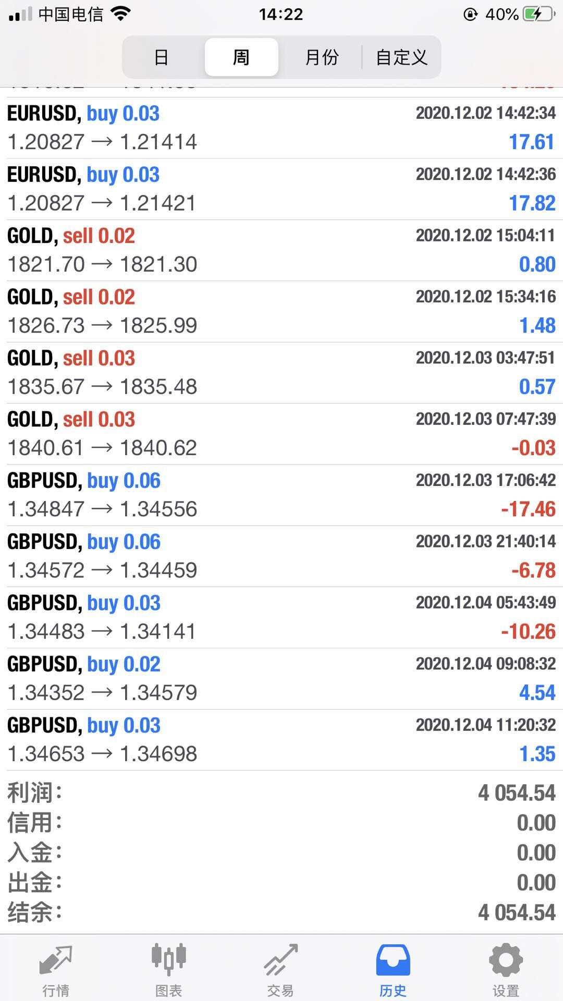Screen dimensions: 563x1001
Task: Select GBPUSD buy 0.02 trade profit 4.54
Action: (x=281, y=678)
